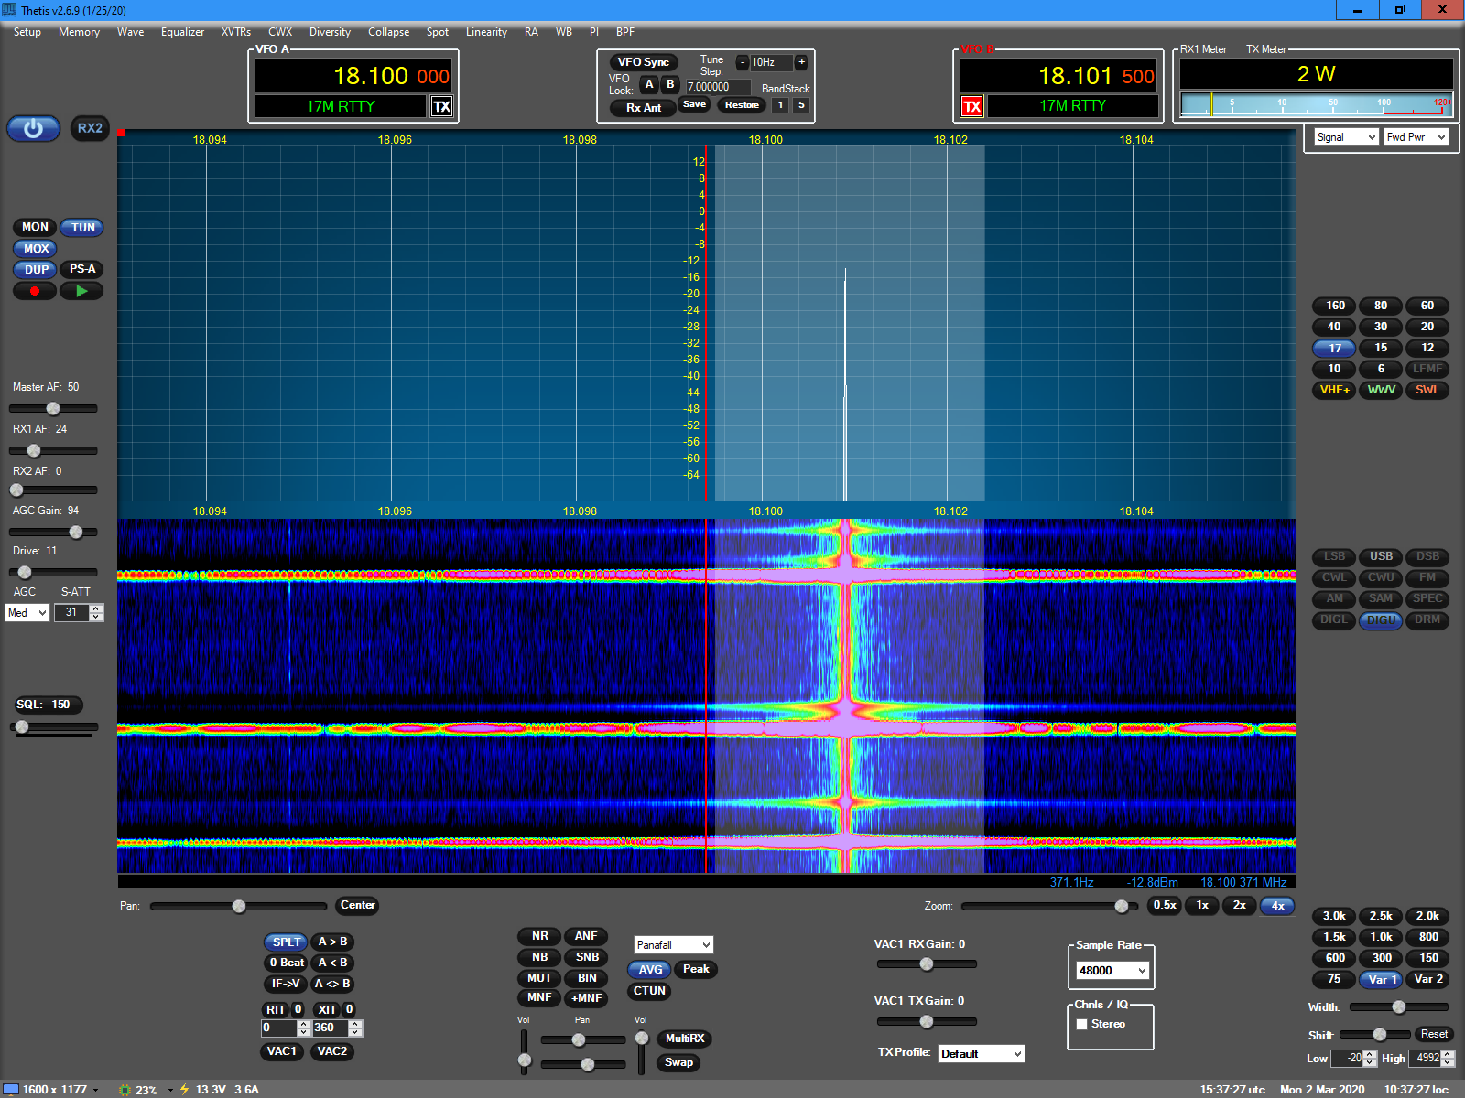Viewport: 1465px width, 1098px height.
Task: Click the tune step minus button
Action: [743, 62]
